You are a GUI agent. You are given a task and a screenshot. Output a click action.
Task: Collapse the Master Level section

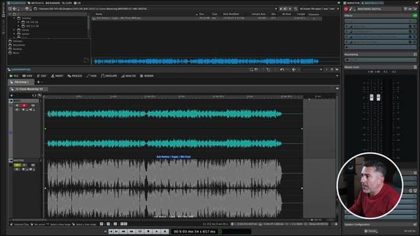coord(415,67)
